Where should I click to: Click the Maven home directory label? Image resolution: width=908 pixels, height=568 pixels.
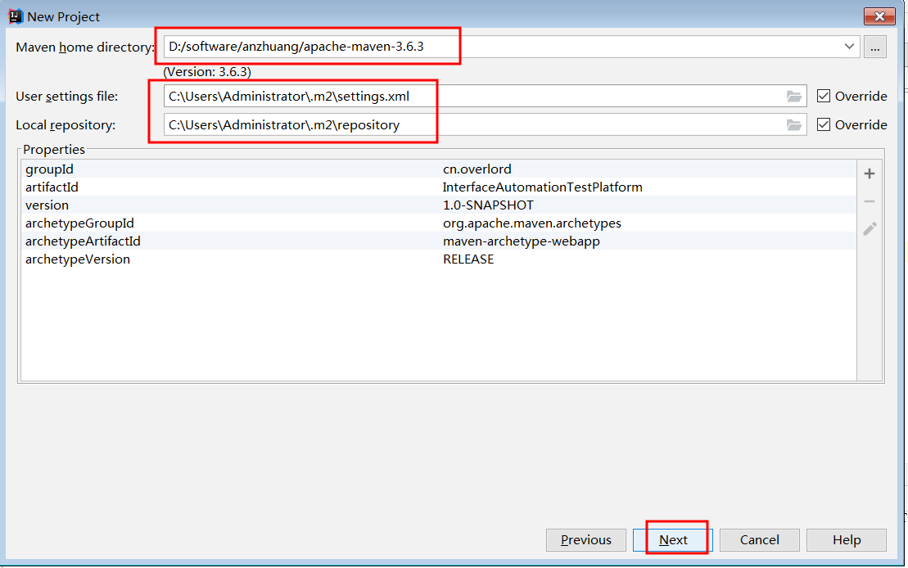85,47
